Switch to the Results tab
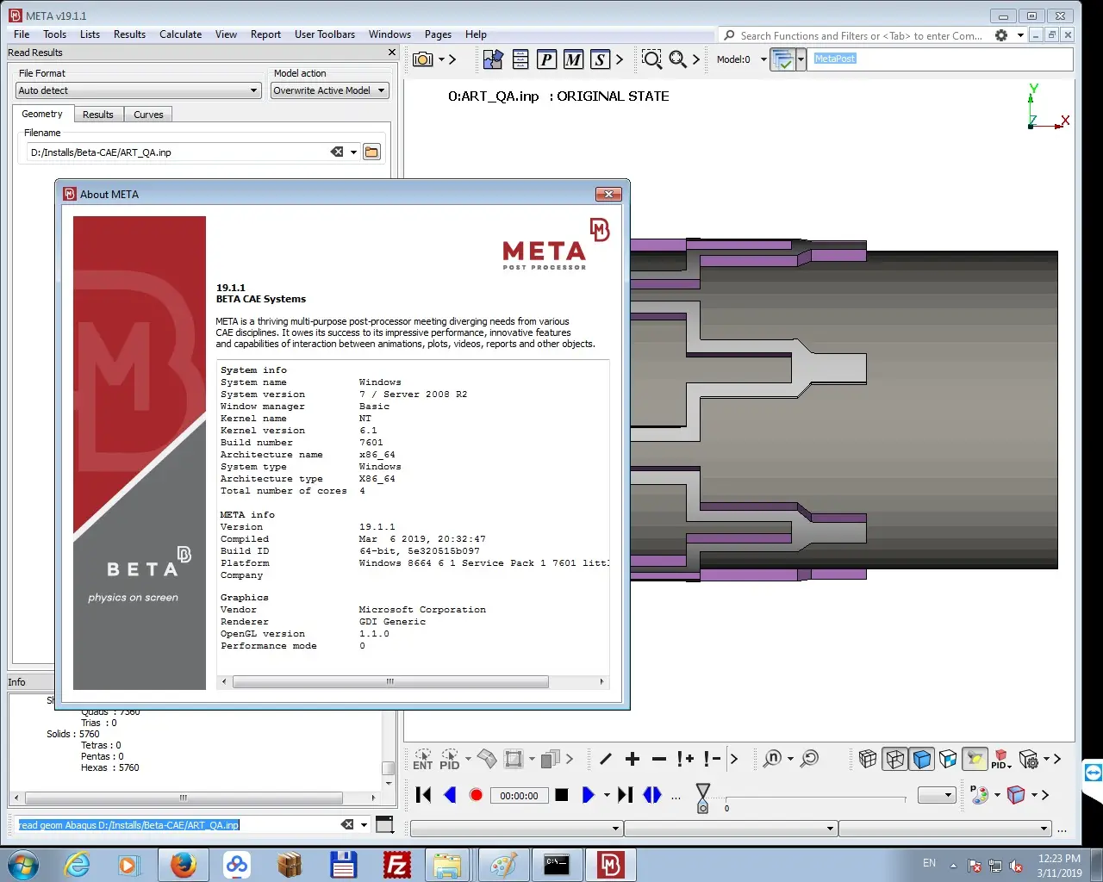The width and height of the screenshot is (1103, 882). coord(98,115)
